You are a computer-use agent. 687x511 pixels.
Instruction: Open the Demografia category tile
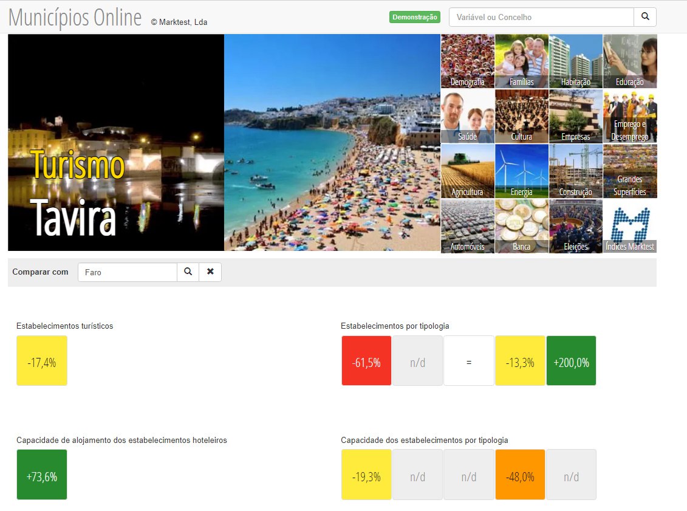point(467,61)
